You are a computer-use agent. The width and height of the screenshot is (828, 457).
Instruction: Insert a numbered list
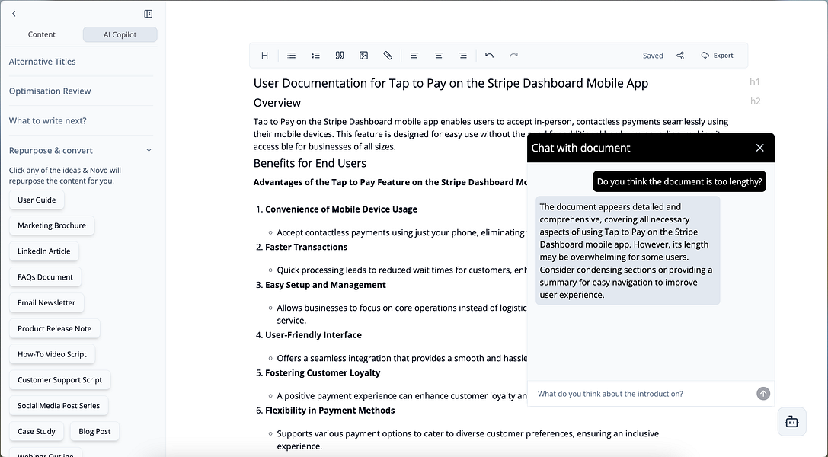click(x=315, y=56)
